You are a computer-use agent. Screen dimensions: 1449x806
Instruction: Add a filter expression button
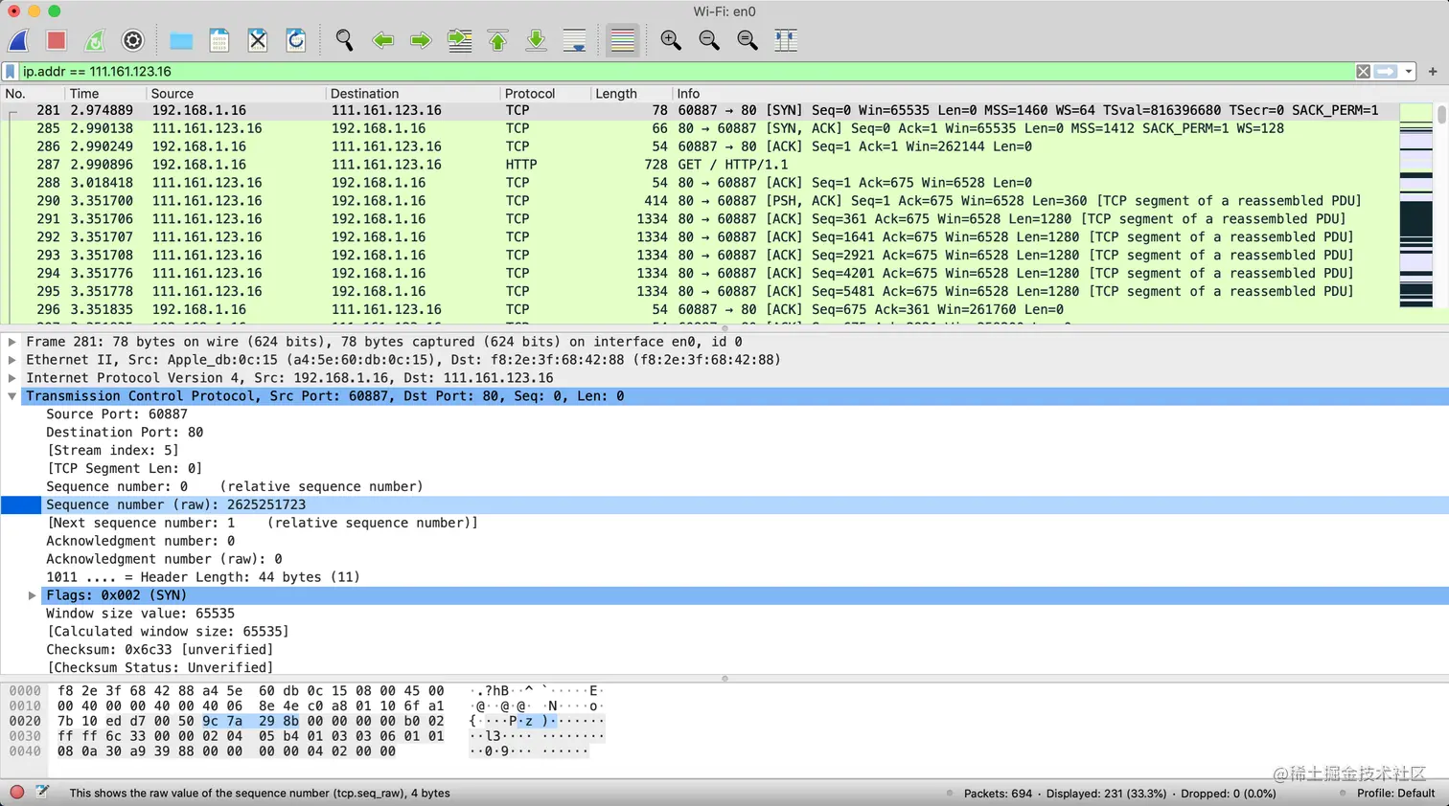tap(1433, 72)
